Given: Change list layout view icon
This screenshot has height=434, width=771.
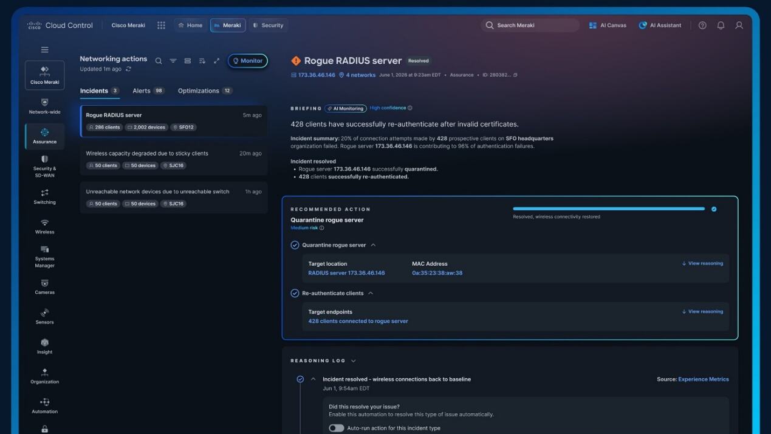Looking at the screenshot, I should (x=188, y=61).
